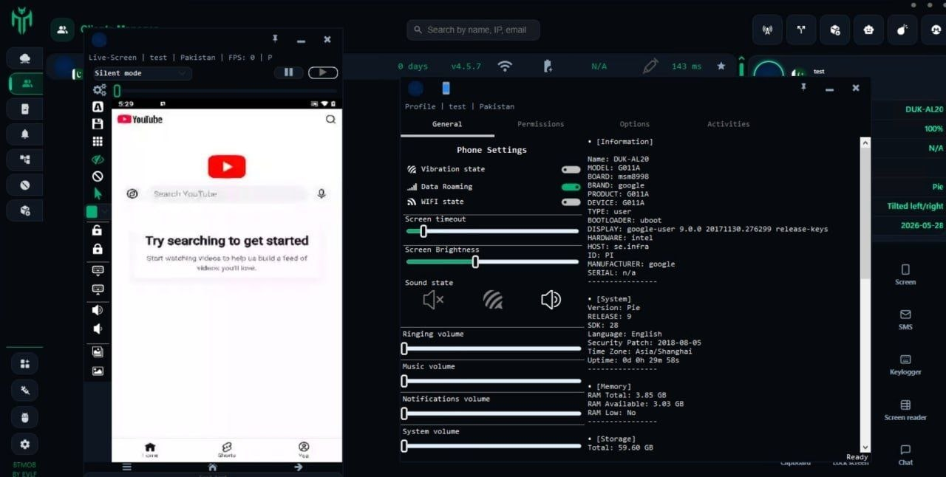Open the Chat action in right panel
The image size is (946, 477).
pyautogui.click(x=905, y=455)
